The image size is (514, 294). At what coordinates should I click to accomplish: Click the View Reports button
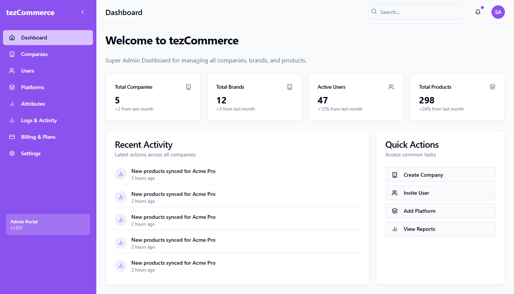[x=440, y=229]
